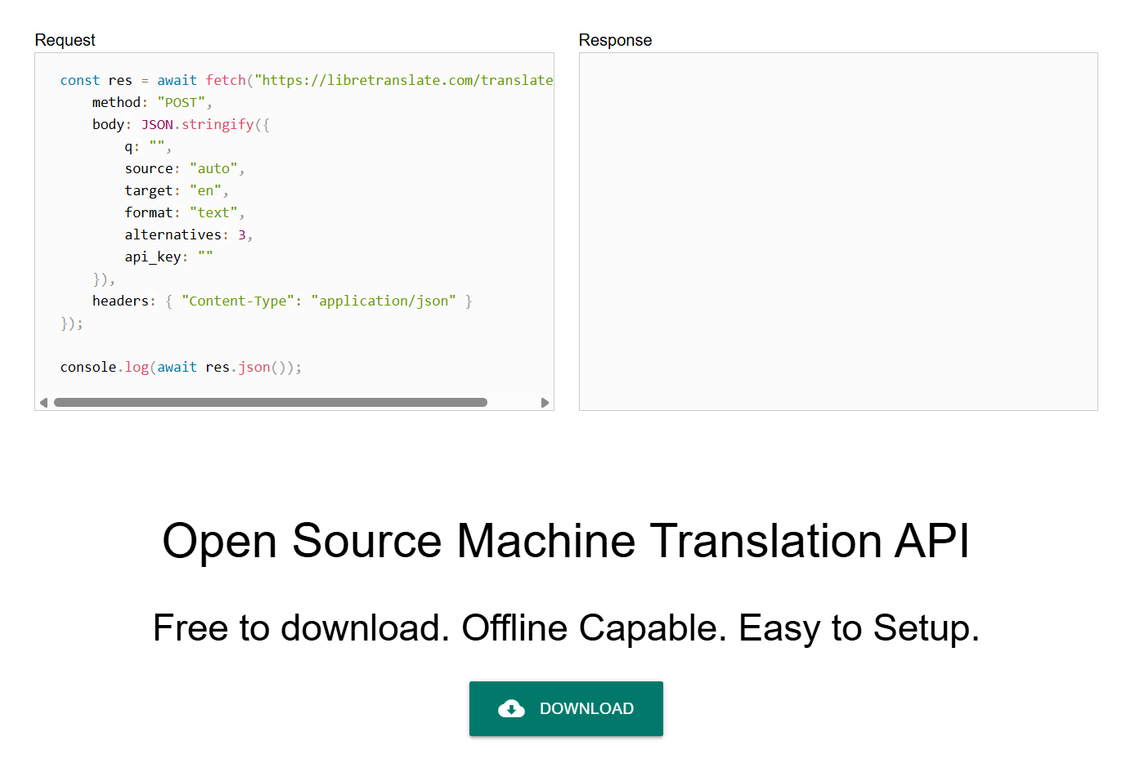This screenshot has width=1122, height=759.
Task: Click the "Open Source Machine Translation API" heading
Action: [566, 541]
